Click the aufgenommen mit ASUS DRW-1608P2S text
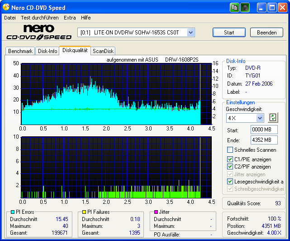 point(152,60)
